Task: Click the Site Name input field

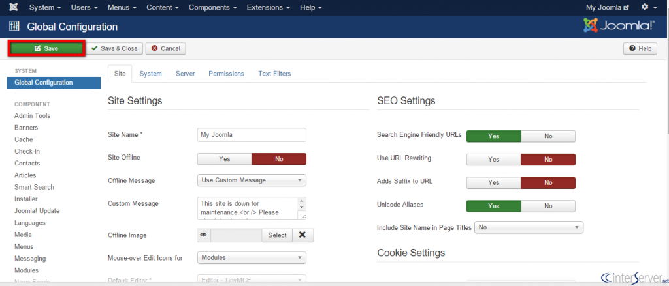Action: click(252, 134)
